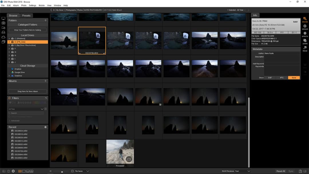Image resolution: width=309 pixels, height=174 pixels.
Task: Click the Google Drive icon
Action: click(x=12, y=72)
